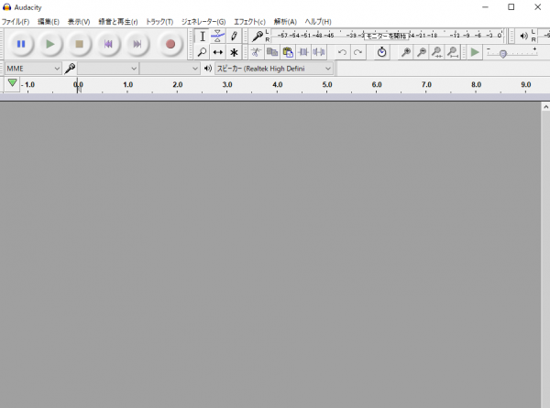
Task: Click the recording meter to start monitoring
Action: 390,36
